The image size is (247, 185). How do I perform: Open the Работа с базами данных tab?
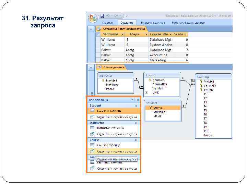click(189, 23)
